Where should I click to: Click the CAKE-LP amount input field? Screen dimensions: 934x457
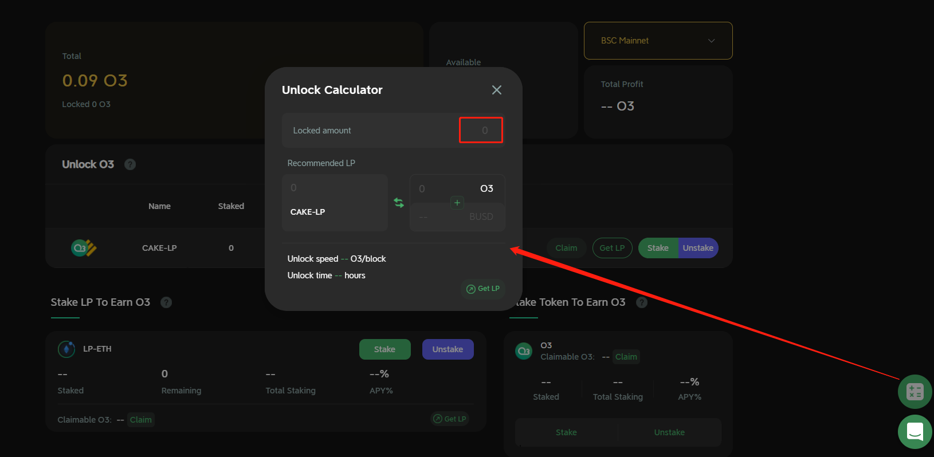click(335, 188)
